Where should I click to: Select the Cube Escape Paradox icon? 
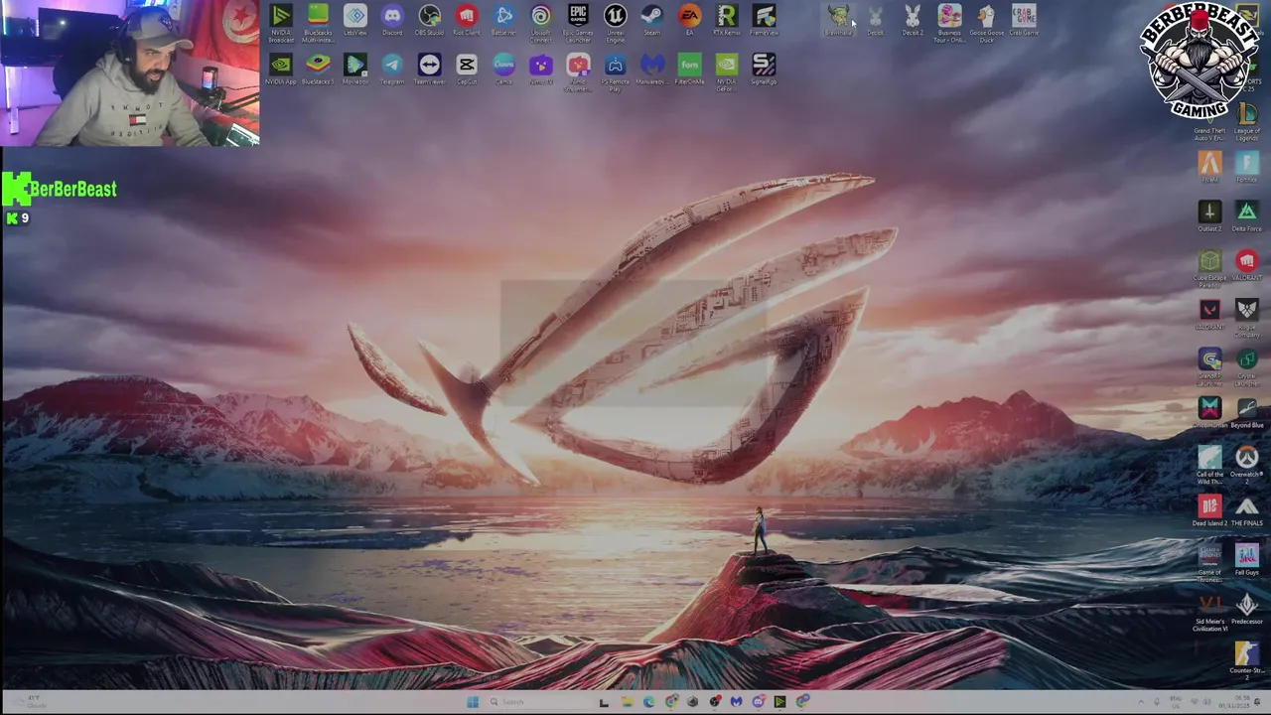(1209, 268)
